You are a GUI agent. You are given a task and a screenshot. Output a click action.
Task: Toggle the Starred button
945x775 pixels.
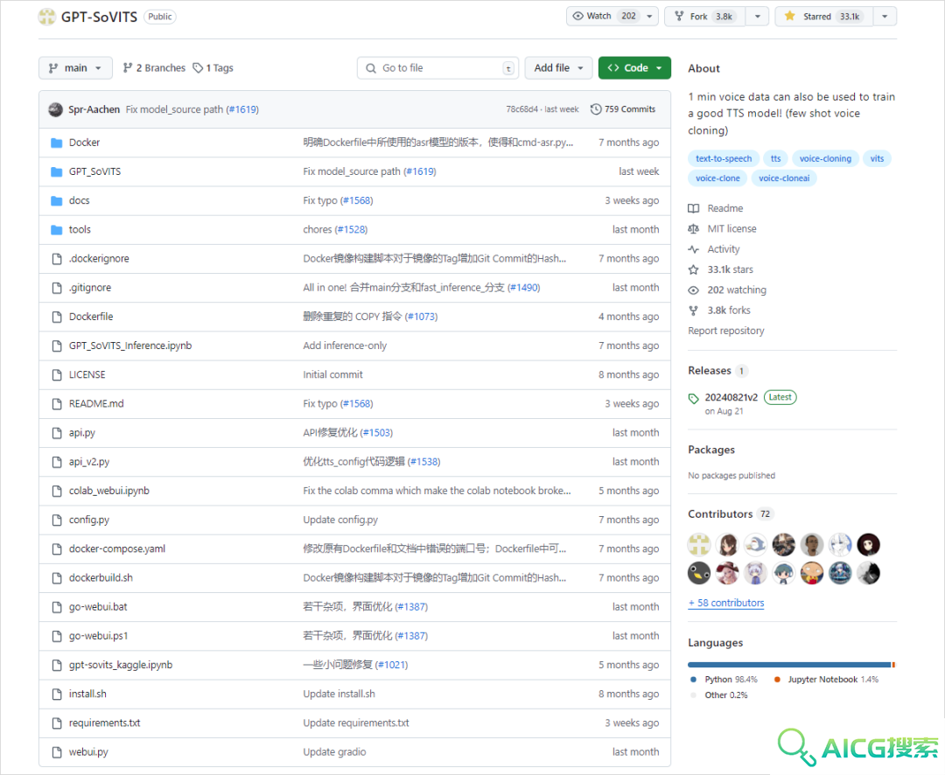click(824, 17)
